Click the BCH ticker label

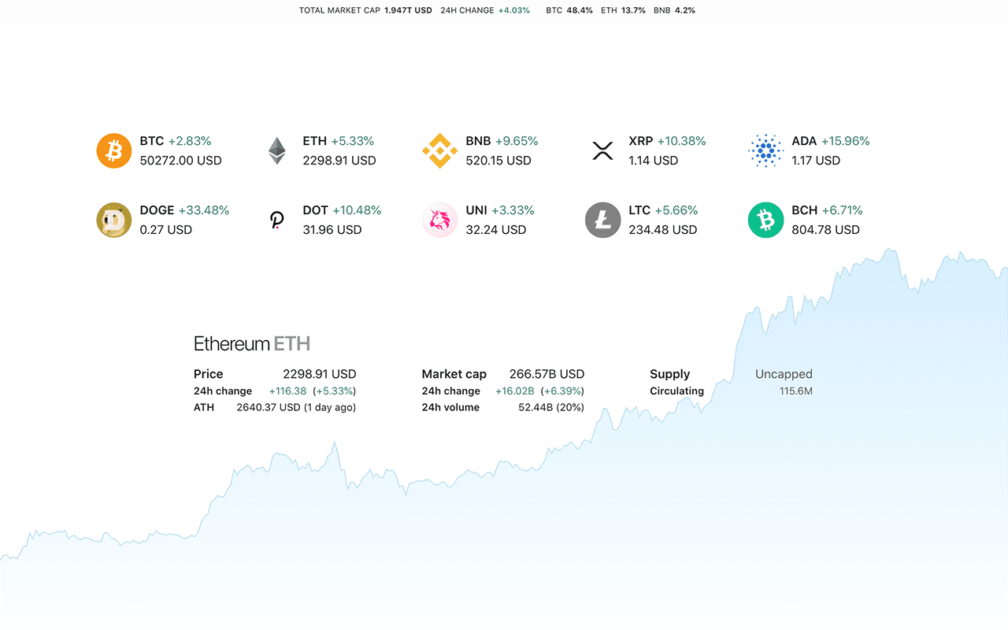click(805, 210)
